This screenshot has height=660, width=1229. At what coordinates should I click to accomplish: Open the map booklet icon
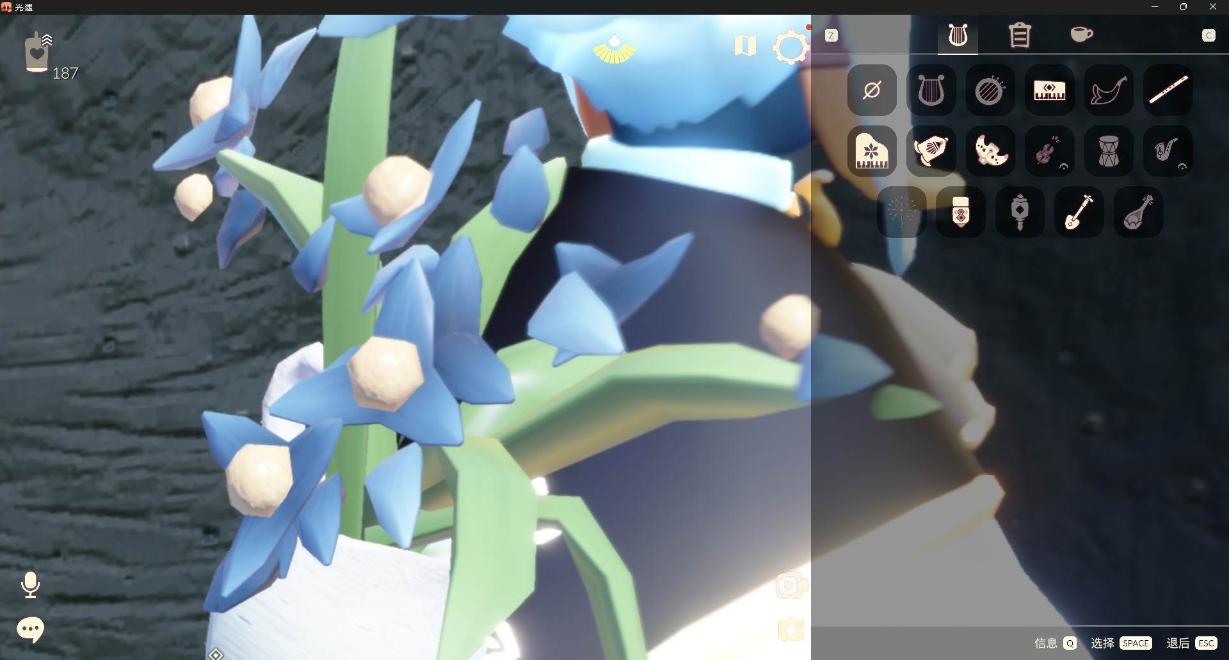pyautogui.click(x=745, y=45)
